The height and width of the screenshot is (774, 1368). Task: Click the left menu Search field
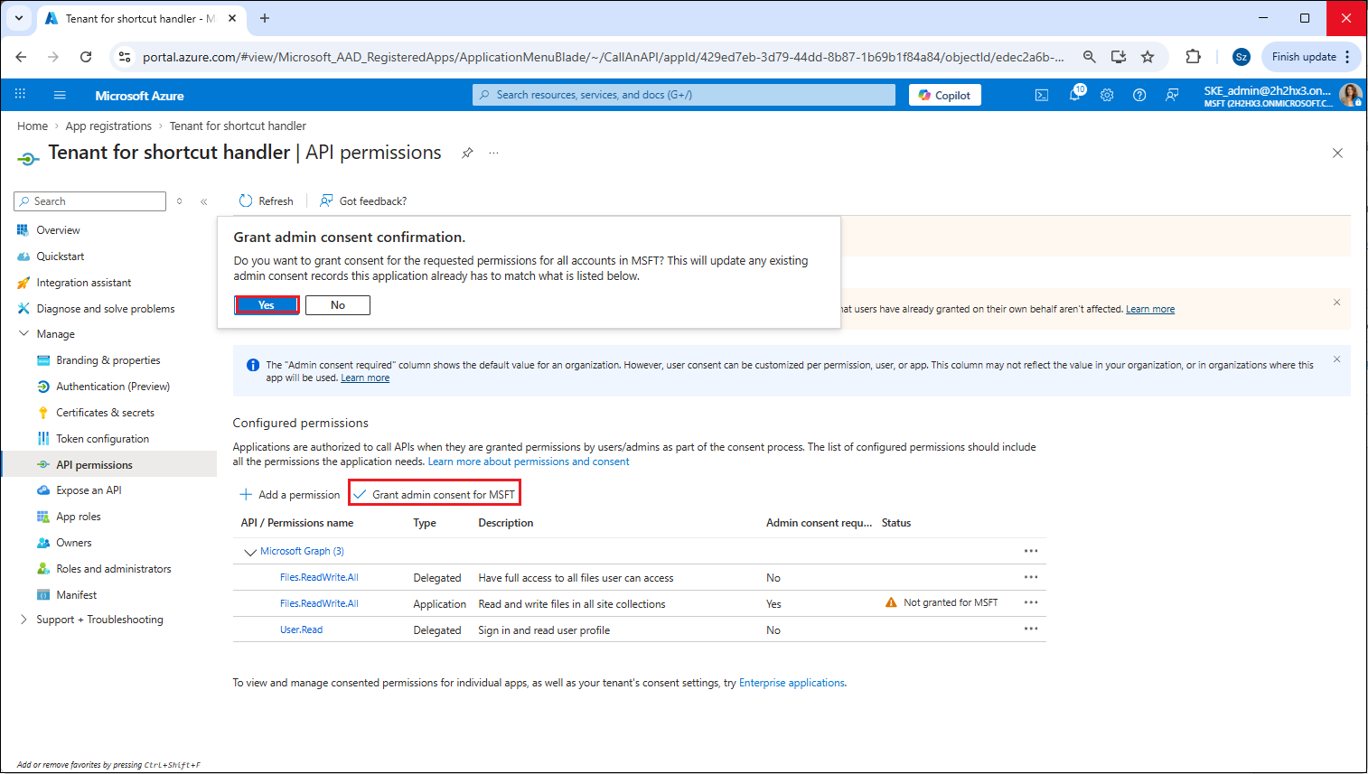coord(90,201)
